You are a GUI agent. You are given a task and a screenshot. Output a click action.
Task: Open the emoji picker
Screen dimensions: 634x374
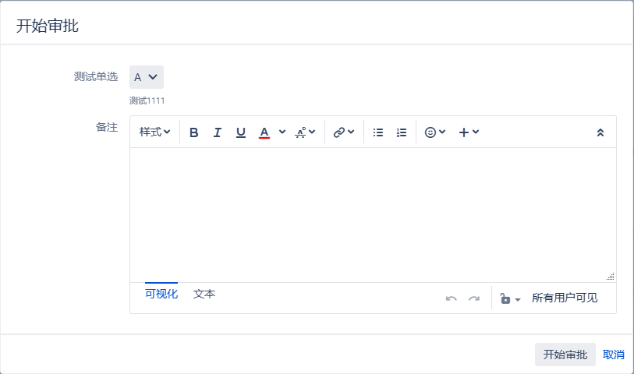tap(435, 132)
